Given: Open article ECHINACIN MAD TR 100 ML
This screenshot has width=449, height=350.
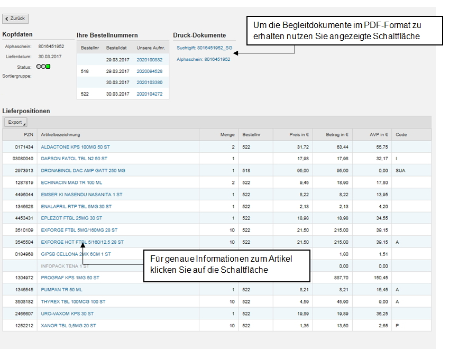Looking at the screenshot, I should click(x=71, y=182).
